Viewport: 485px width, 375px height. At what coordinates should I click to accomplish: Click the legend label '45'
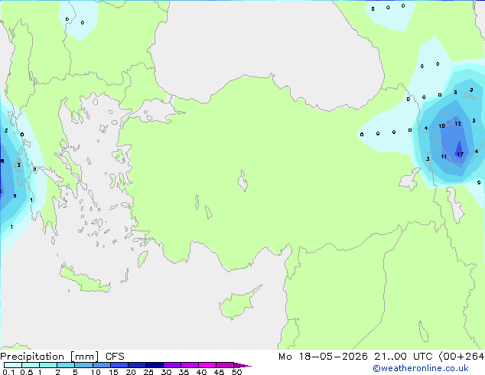tap(219, 372)
